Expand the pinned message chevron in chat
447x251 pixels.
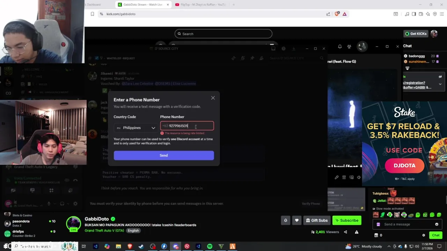click(440, 84)
